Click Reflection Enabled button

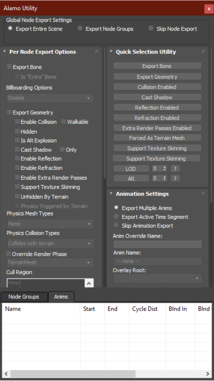[157, 107]
